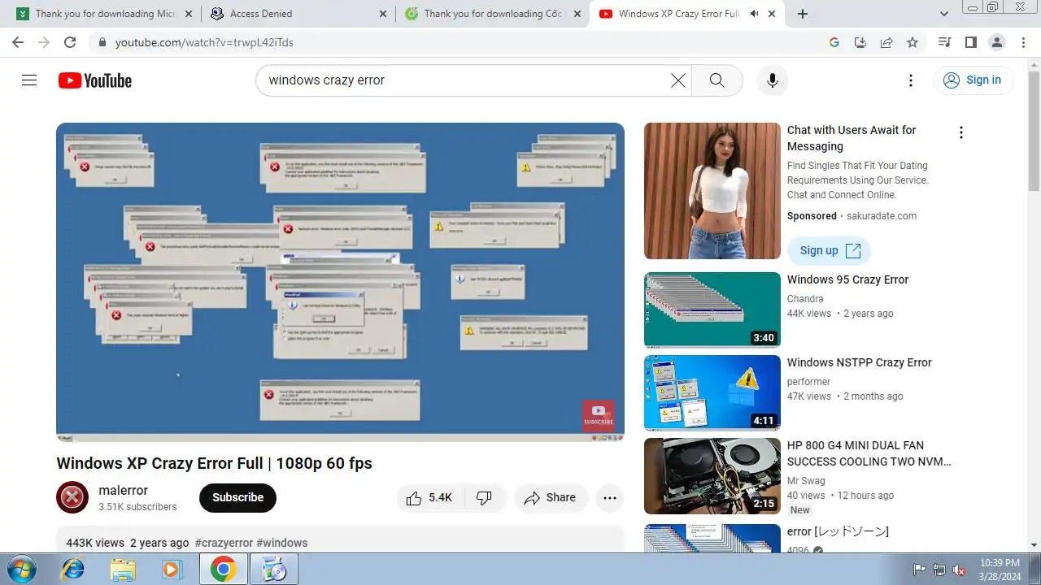Open the YouTube hamburger guide menu

pos(29,80)
